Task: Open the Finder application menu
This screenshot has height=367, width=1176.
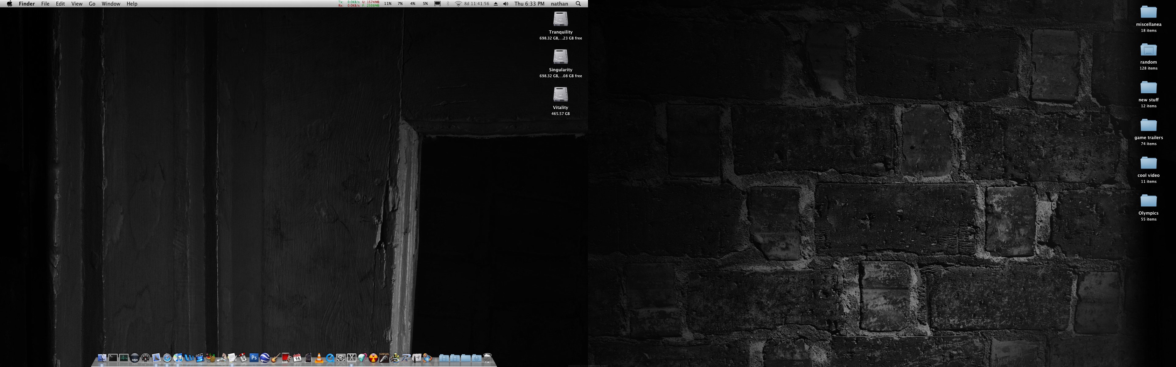Action: tap(27, 3)
